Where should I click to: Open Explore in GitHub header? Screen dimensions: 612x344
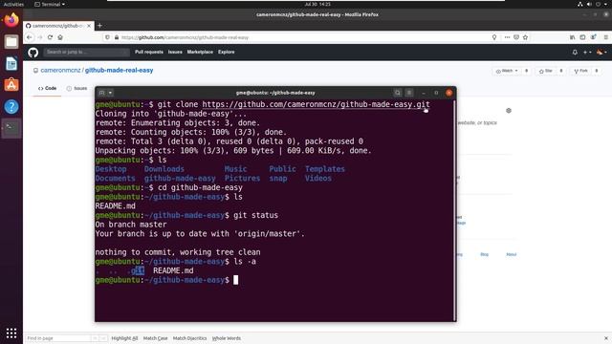227,52
